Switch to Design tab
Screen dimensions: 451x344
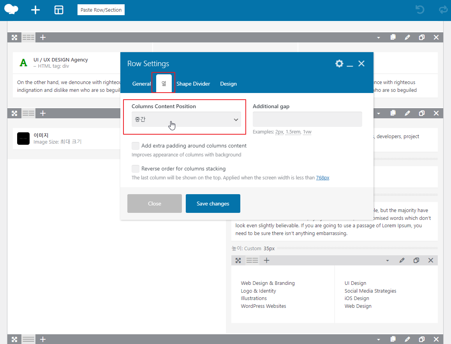point(228,84)
